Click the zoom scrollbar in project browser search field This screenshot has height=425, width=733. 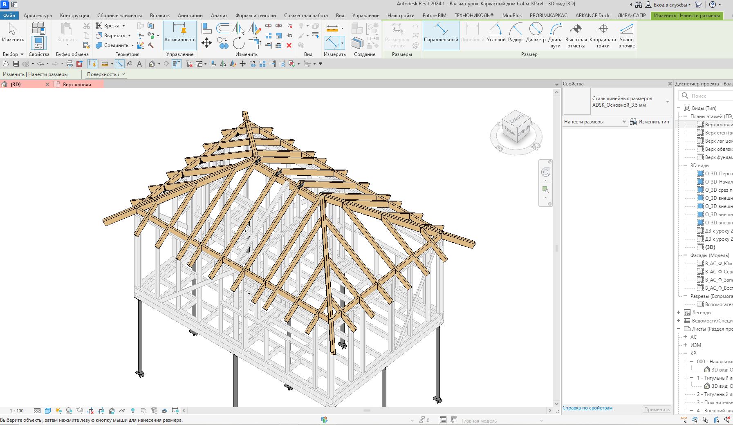click(686, 95)
